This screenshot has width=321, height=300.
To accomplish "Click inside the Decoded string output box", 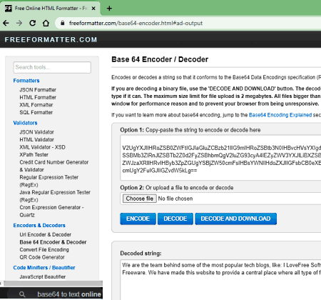I will [220, 280].
